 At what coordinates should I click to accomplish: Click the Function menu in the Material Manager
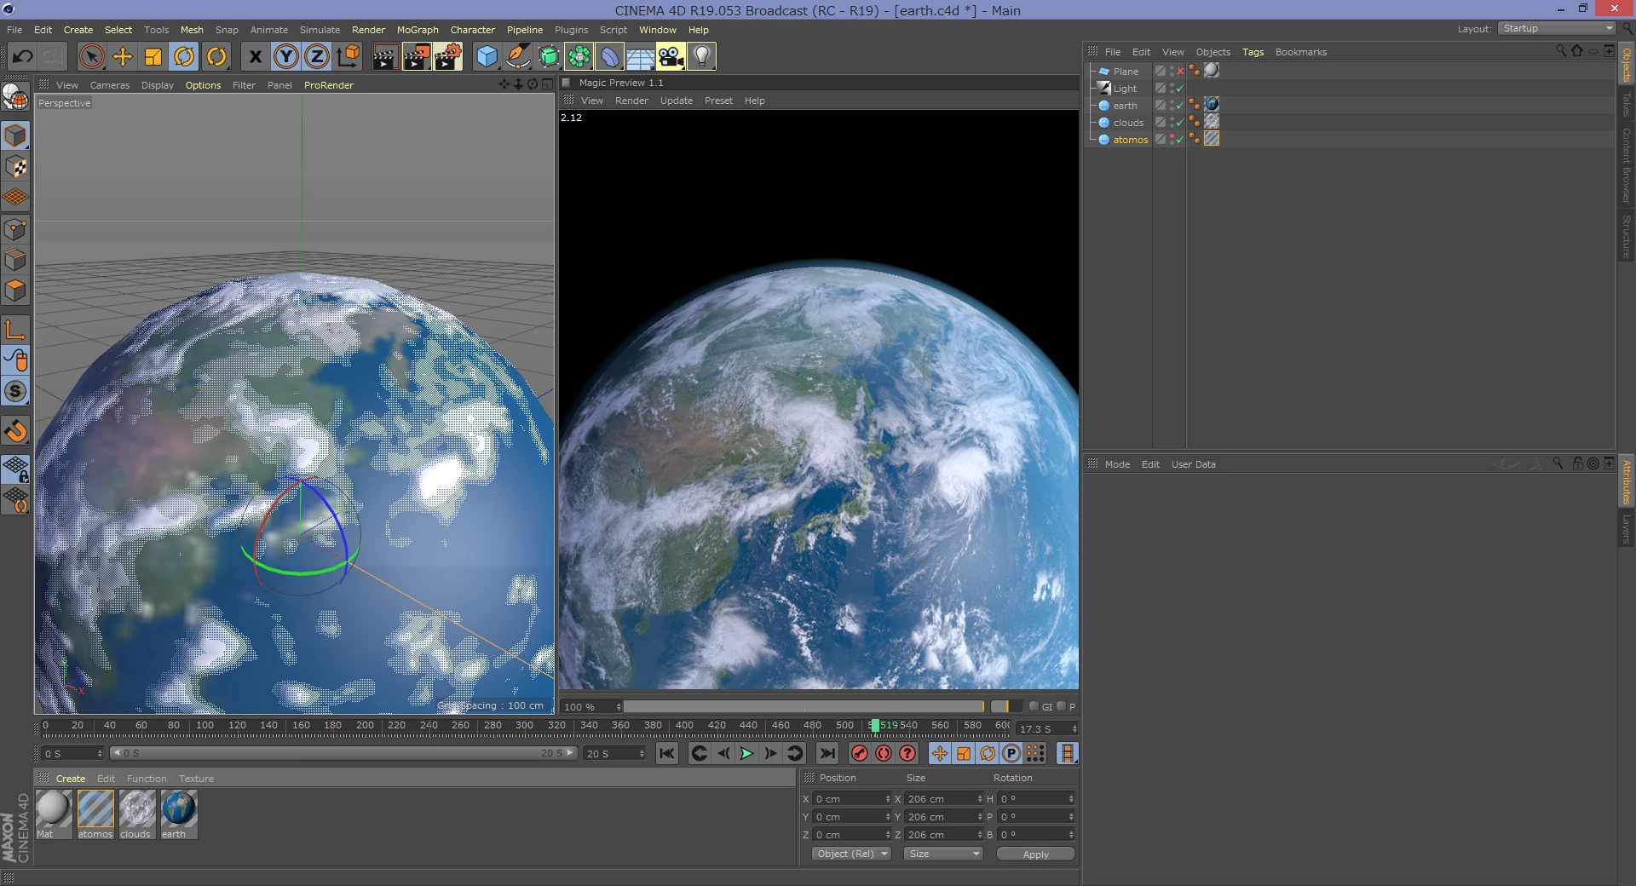(x=147, y=779)
